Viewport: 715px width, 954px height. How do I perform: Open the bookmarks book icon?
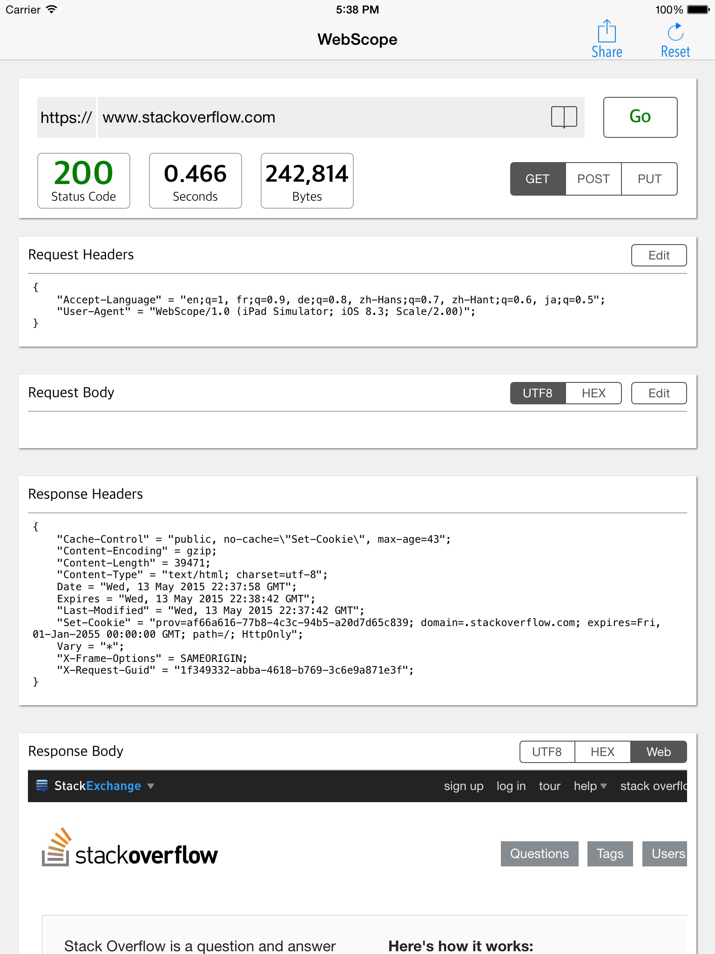point(564,117)
